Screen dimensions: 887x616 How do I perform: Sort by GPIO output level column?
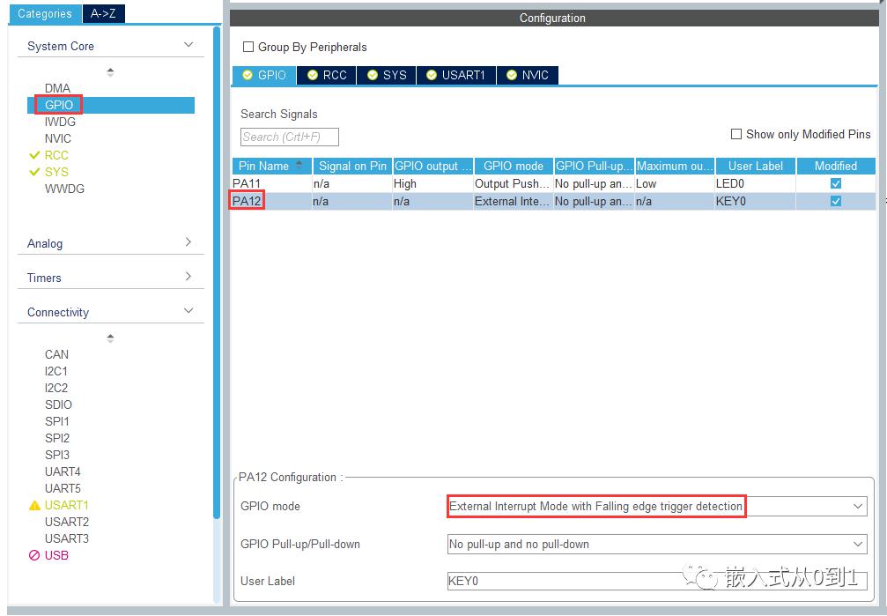point(432,166)
